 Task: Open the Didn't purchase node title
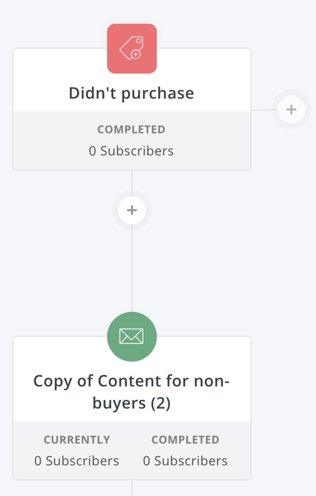click(x=131, y=93)
